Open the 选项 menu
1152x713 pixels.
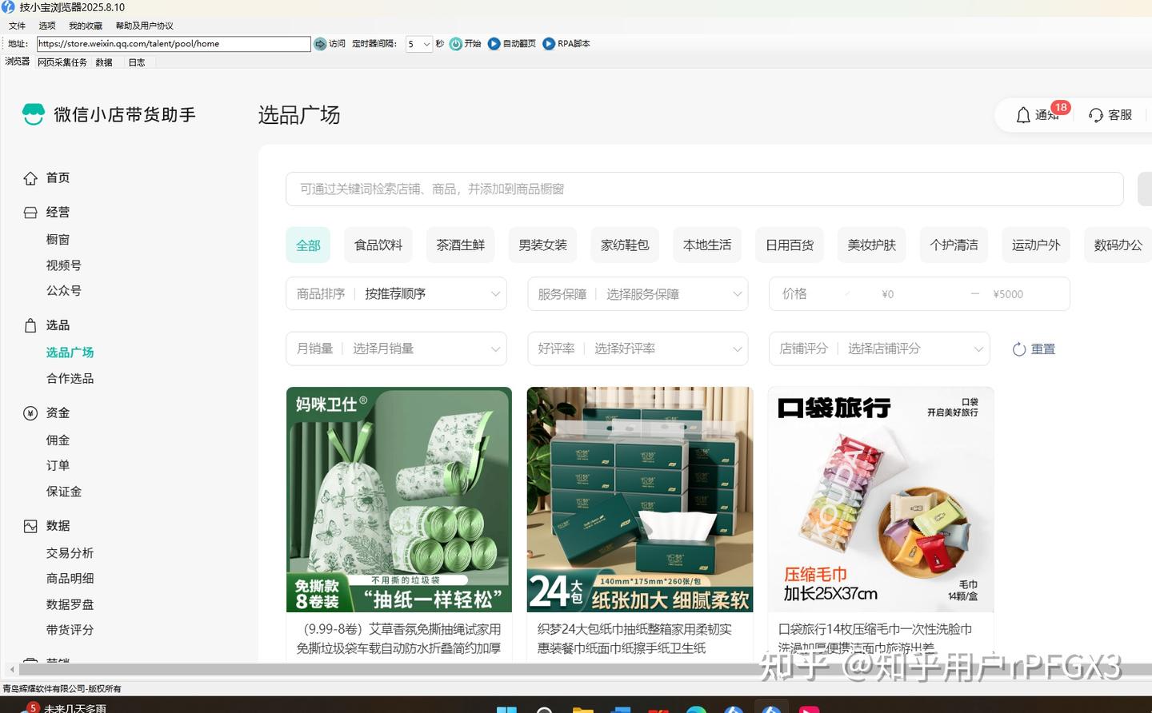(47, 26)
